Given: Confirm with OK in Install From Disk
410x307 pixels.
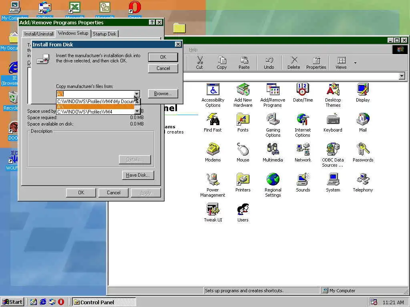Looking at the screenshot, I should 163,57.
